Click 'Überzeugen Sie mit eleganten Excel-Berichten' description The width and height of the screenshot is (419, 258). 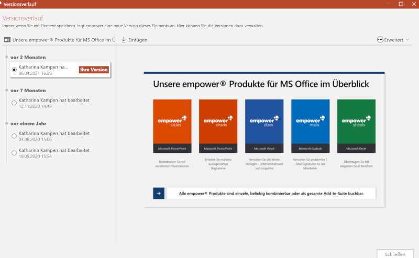tap(356, 164)
